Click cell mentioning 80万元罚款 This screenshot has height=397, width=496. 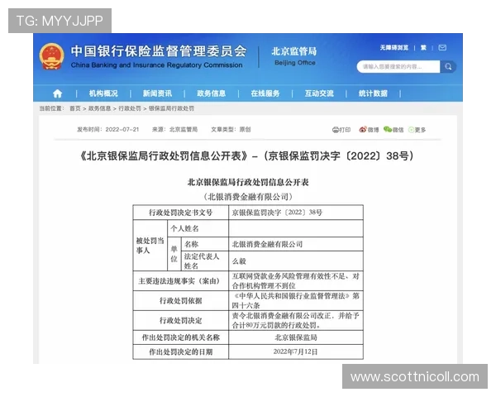(x=295, y=320)
